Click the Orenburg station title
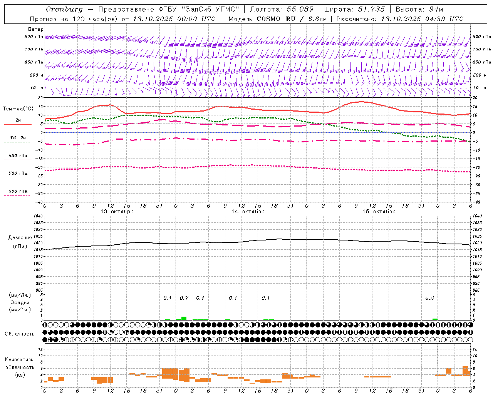 [64, 9]
